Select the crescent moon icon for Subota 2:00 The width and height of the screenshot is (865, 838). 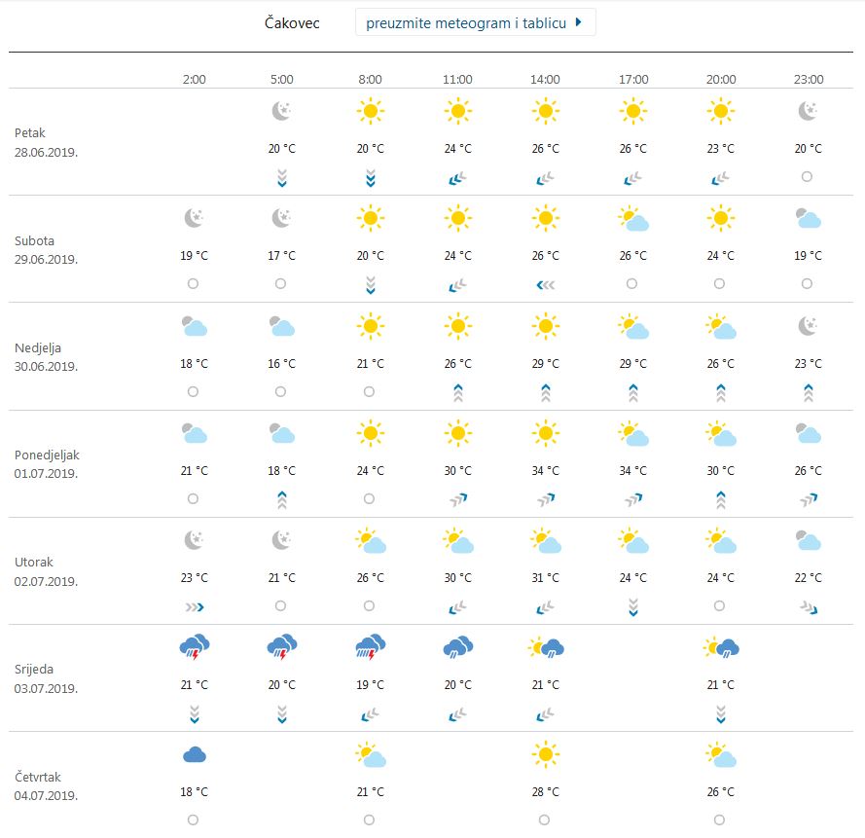click(194, 218)
